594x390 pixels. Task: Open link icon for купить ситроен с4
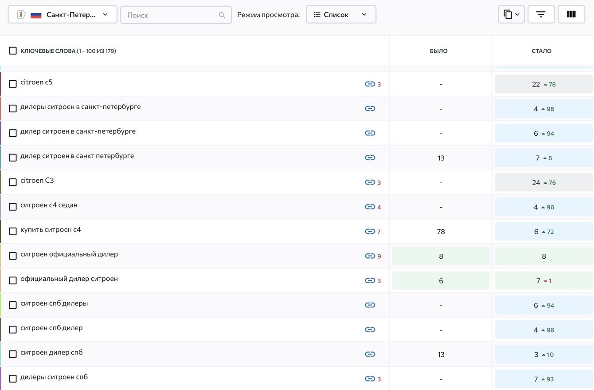pos(370,232)
